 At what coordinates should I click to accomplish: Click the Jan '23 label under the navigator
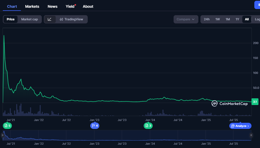click(x=94, y=144)
